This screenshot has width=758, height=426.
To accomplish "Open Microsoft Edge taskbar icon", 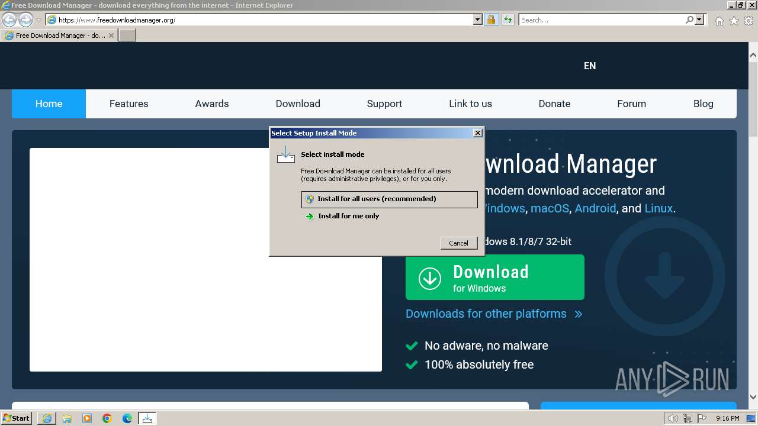I will (x=127, y=418).
